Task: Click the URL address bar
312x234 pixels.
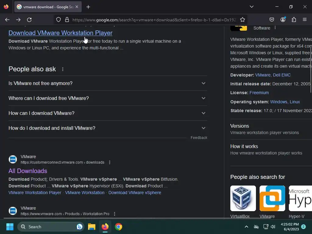Action: pos(154,20)
